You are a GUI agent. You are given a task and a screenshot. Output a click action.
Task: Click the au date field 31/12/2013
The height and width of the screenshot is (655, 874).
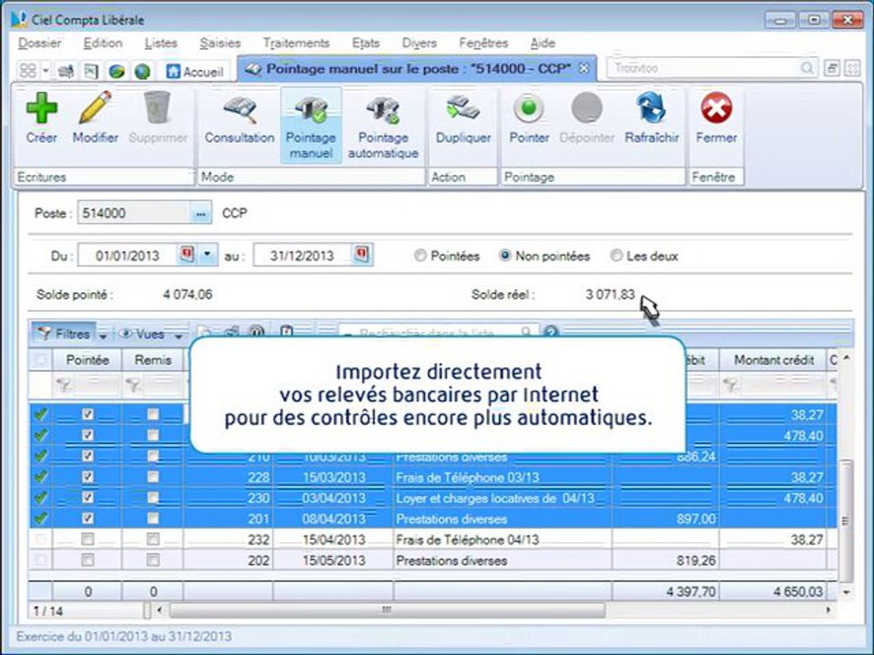point(302,255)
